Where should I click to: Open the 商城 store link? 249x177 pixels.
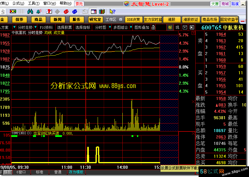(x=225, y=4)
